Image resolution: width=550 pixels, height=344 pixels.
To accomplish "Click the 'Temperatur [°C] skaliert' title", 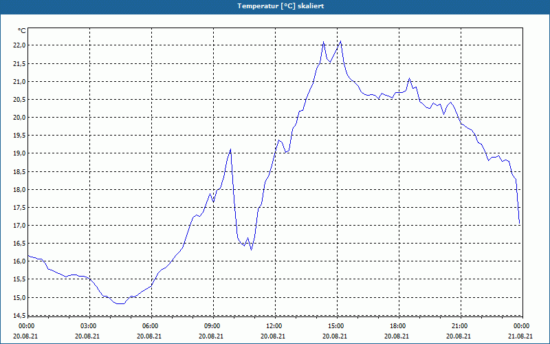I will click(x=280, y=6).
